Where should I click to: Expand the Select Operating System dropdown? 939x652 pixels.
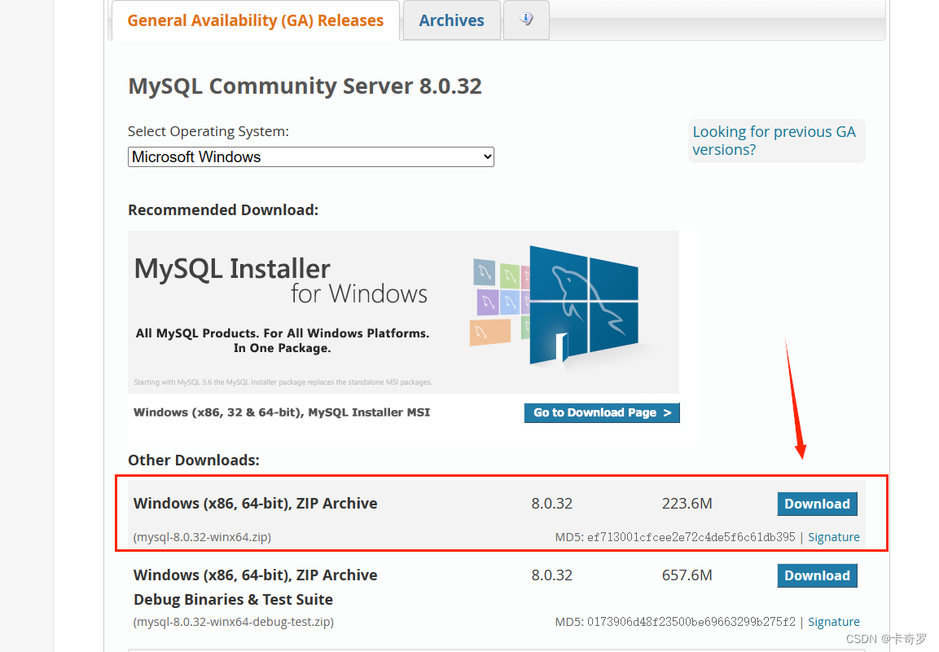pyautogui.click(x=311, y=157)
